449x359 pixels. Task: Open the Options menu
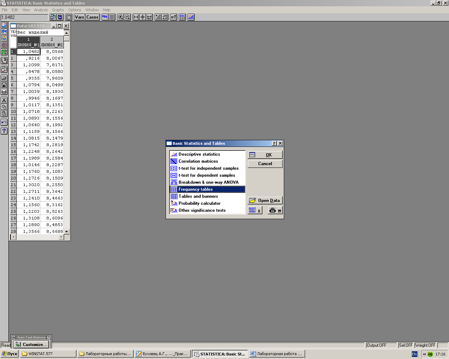tap(75, 10)
